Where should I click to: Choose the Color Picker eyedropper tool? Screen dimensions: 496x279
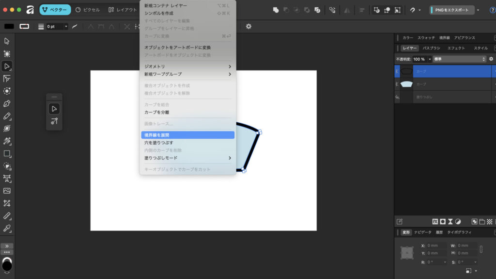(7, 228)
